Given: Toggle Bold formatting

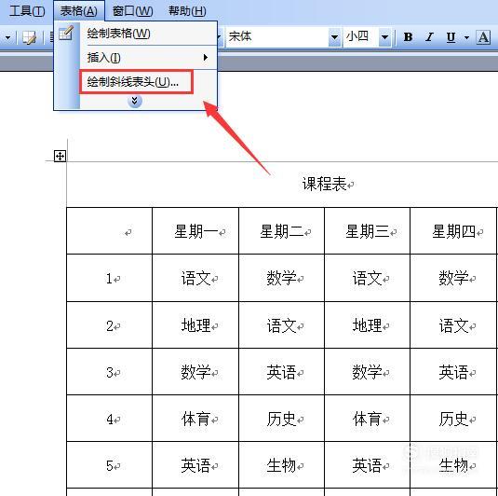Looking at the screenshot, I should [x=408, y=37].
